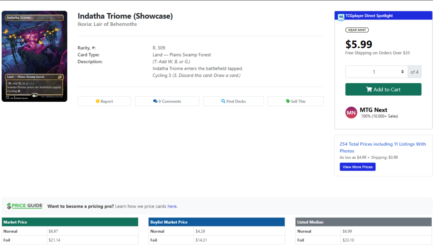Open the Find Decks button

click(x=233, y=101)
